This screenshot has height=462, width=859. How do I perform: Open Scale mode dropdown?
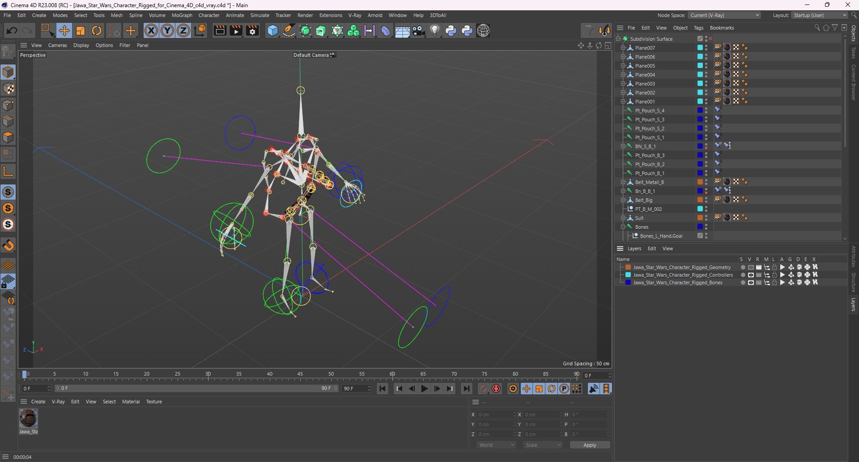coord(543,445)
